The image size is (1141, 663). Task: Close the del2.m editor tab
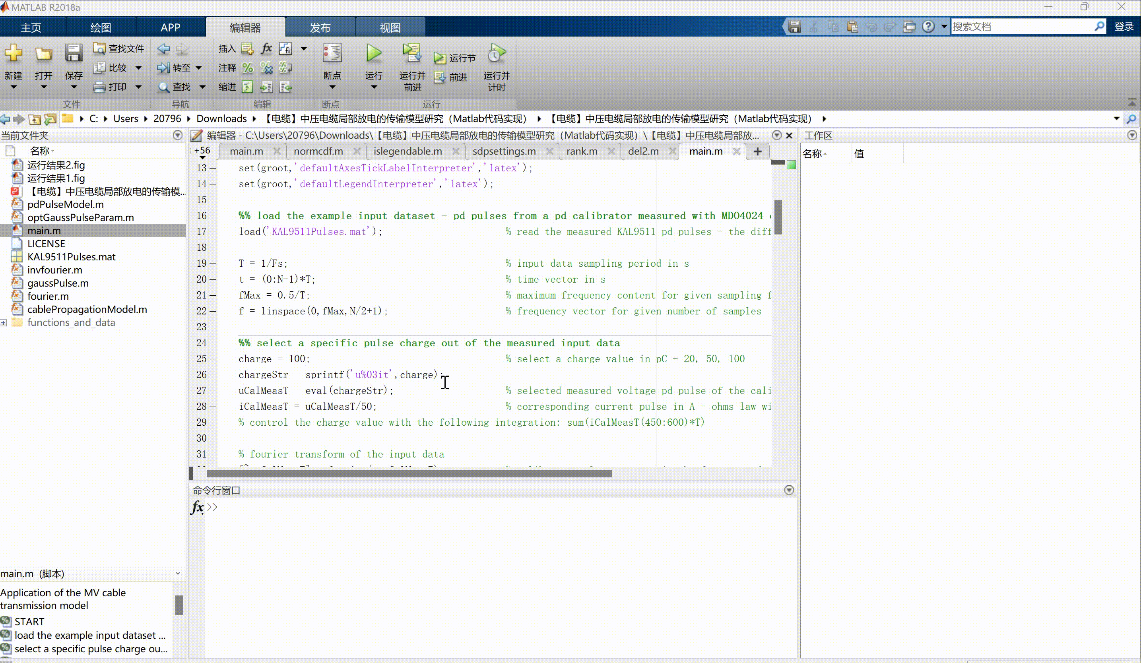pos(672,151)
